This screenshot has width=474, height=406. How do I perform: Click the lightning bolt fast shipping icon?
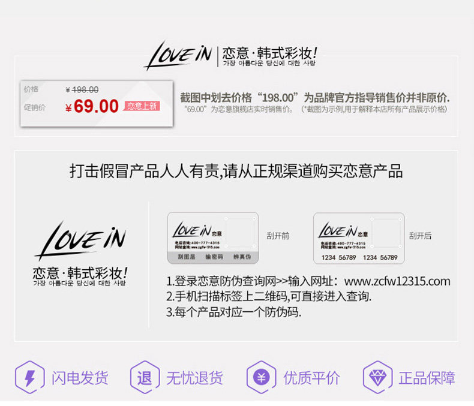pos(30,377)
